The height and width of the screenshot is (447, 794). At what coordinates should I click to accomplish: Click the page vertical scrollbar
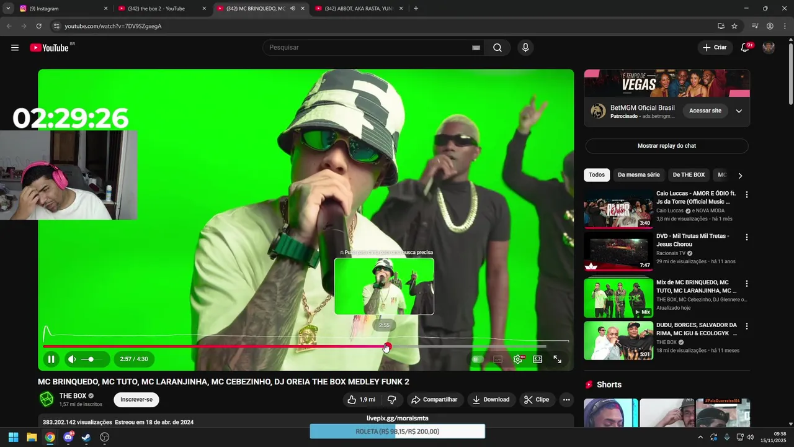[x=790, y=73]
